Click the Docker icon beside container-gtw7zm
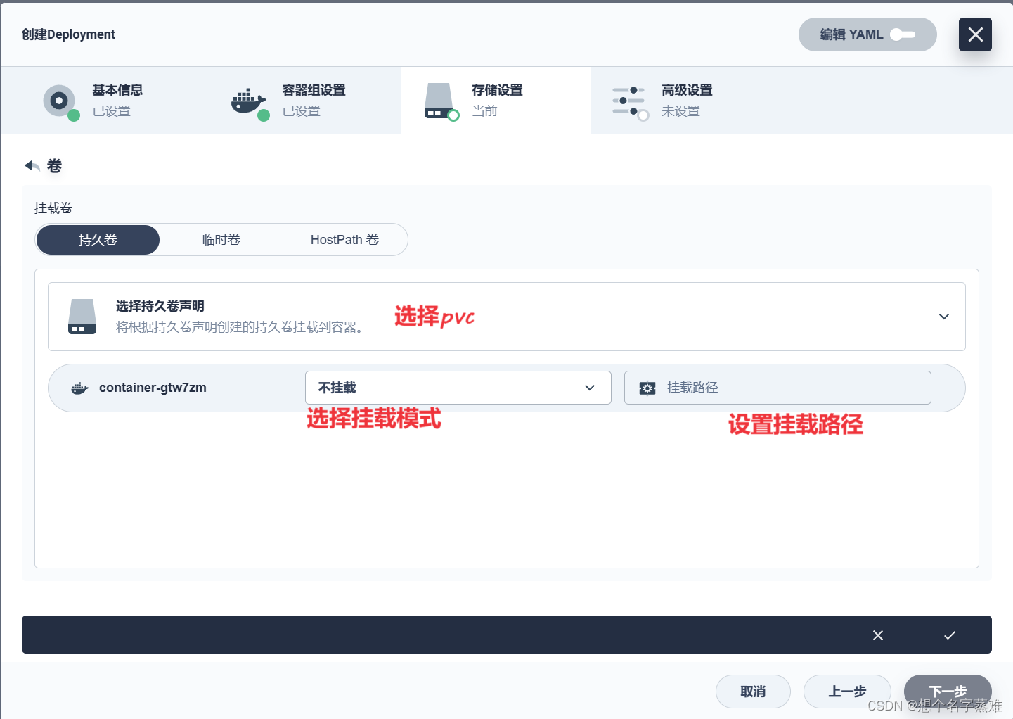The height and width of the screenshot is (719, 1013). tap(80, 388)
